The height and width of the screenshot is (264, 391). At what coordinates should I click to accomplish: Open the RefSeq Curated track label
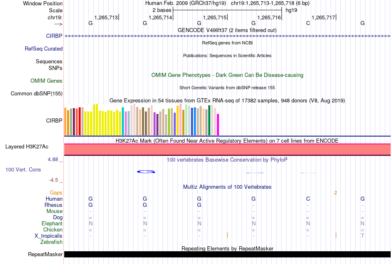(x=44, y=49)
